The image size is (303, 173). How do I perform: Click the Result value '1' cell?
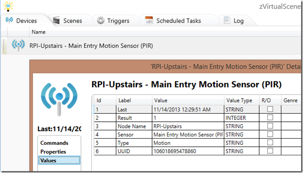click(x=188, y=118)
